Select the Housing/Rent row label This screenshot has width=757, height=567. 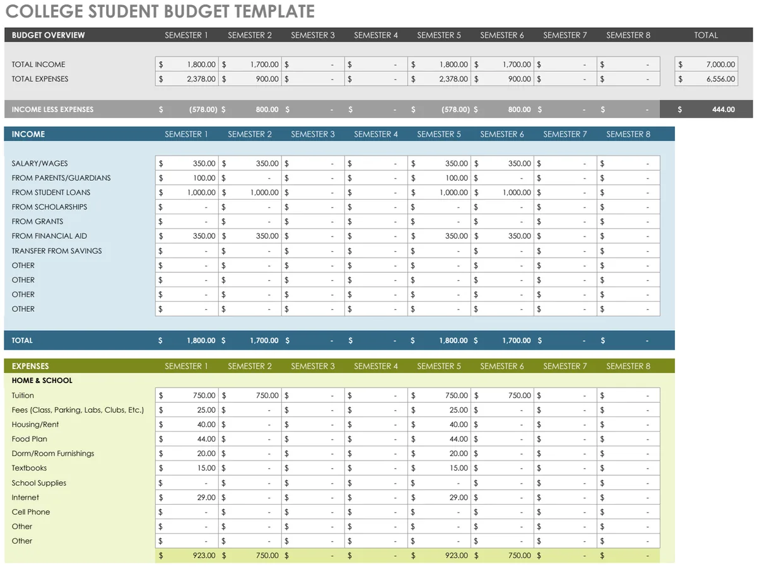pyautogui.click(x=35, y=425)
